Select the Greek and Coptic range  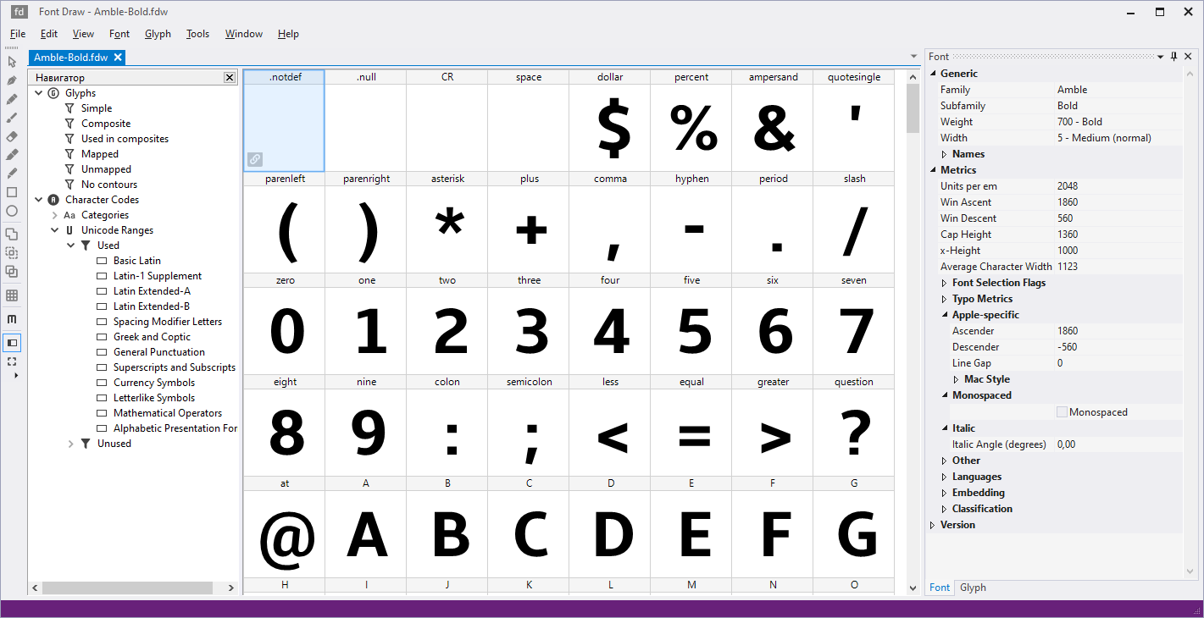153,337
